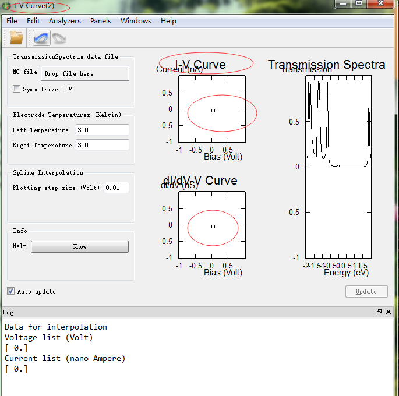
Task: Click the Transmission Spectra plot
Action: pyautogui.click(x=338, y=167)
